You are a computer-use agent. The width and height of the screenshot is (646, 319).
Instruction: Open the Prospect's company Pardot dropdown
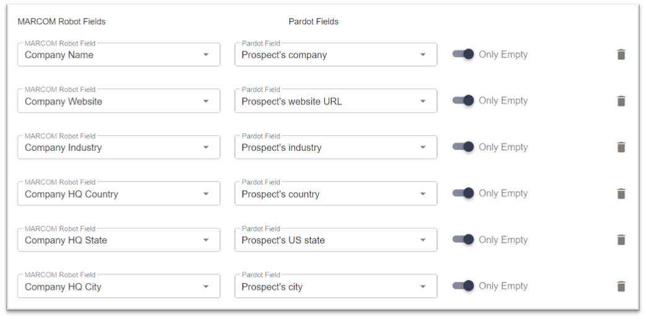336,54
